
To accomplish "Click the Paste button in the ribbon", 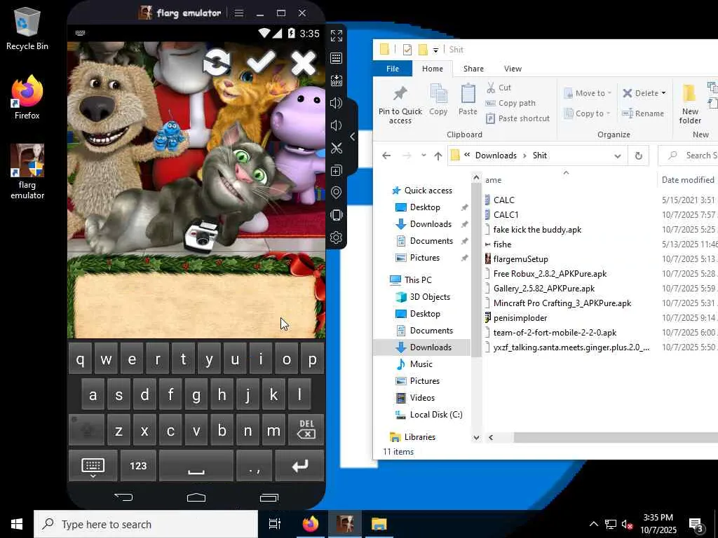I will tap(468, 99).
